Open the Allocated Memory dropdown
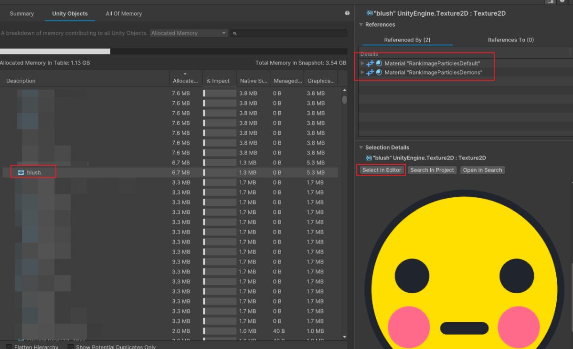Image resolution: width=573 pixels, height=349 pixels. point(189,33)
